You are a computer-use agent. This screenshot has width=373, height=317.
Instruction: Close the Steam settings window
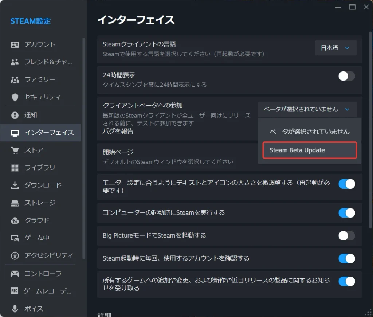(x=366, y=7)
